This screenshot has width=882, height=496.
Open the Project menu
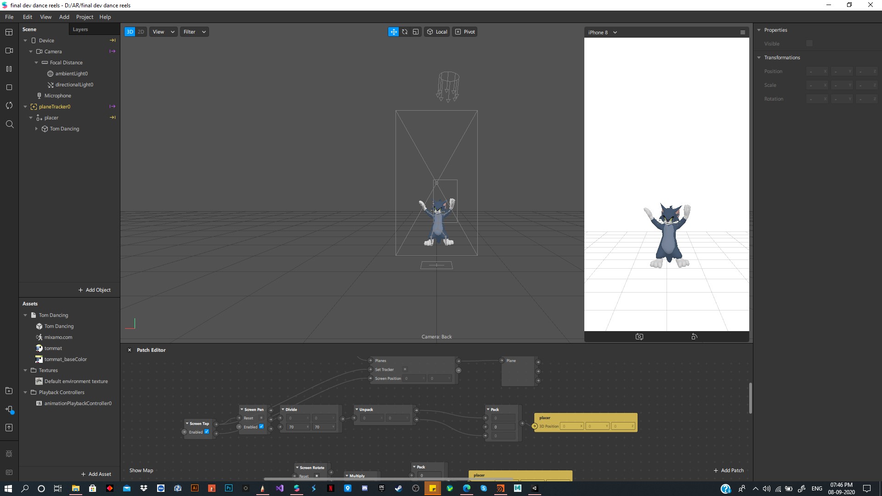[85, 17]
